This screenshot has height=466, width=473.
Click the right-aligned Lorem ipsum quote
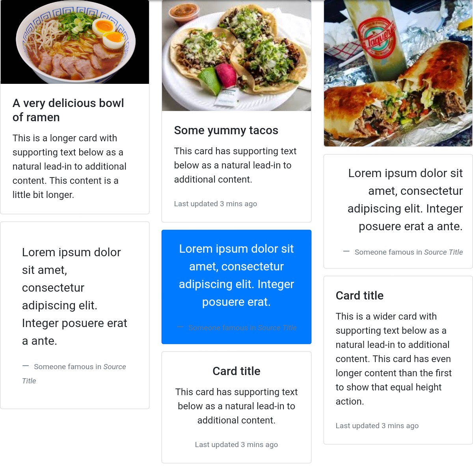pos(405,200)
